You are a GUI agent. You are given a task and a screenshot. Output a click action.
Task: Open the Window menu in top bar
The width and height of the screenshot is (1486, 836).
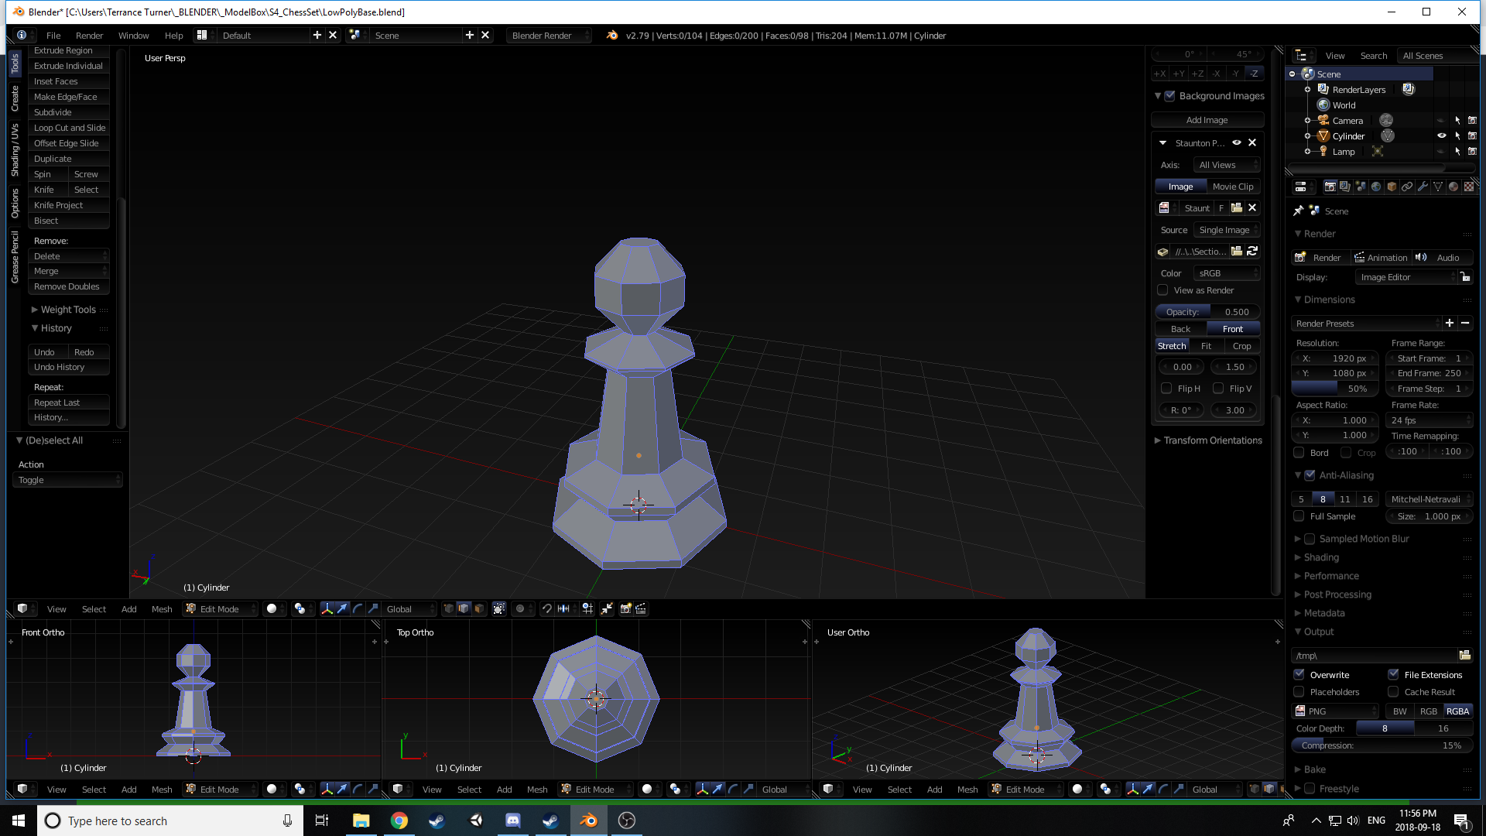[x=133, y=36]
